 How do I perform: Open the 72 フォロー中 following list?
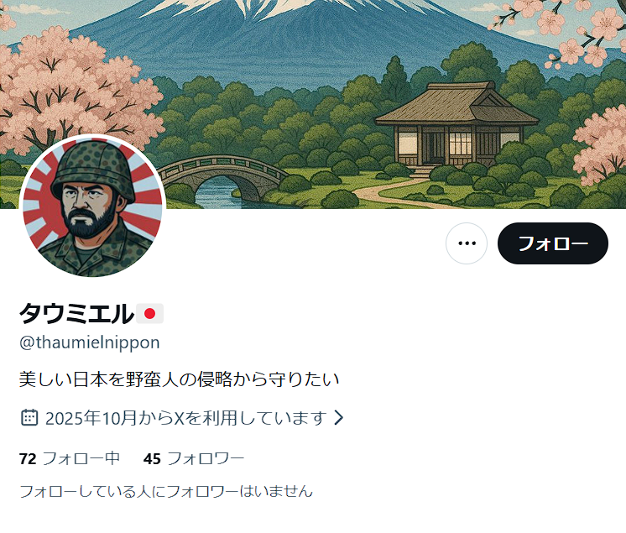pos(70,458)
